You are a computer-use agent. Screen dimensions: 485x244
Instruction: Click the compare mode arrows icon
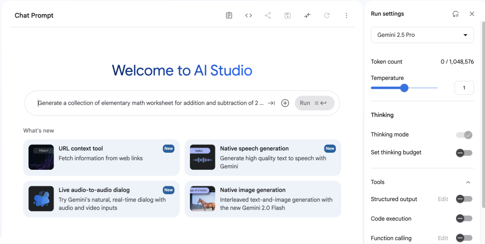(307, 16)
